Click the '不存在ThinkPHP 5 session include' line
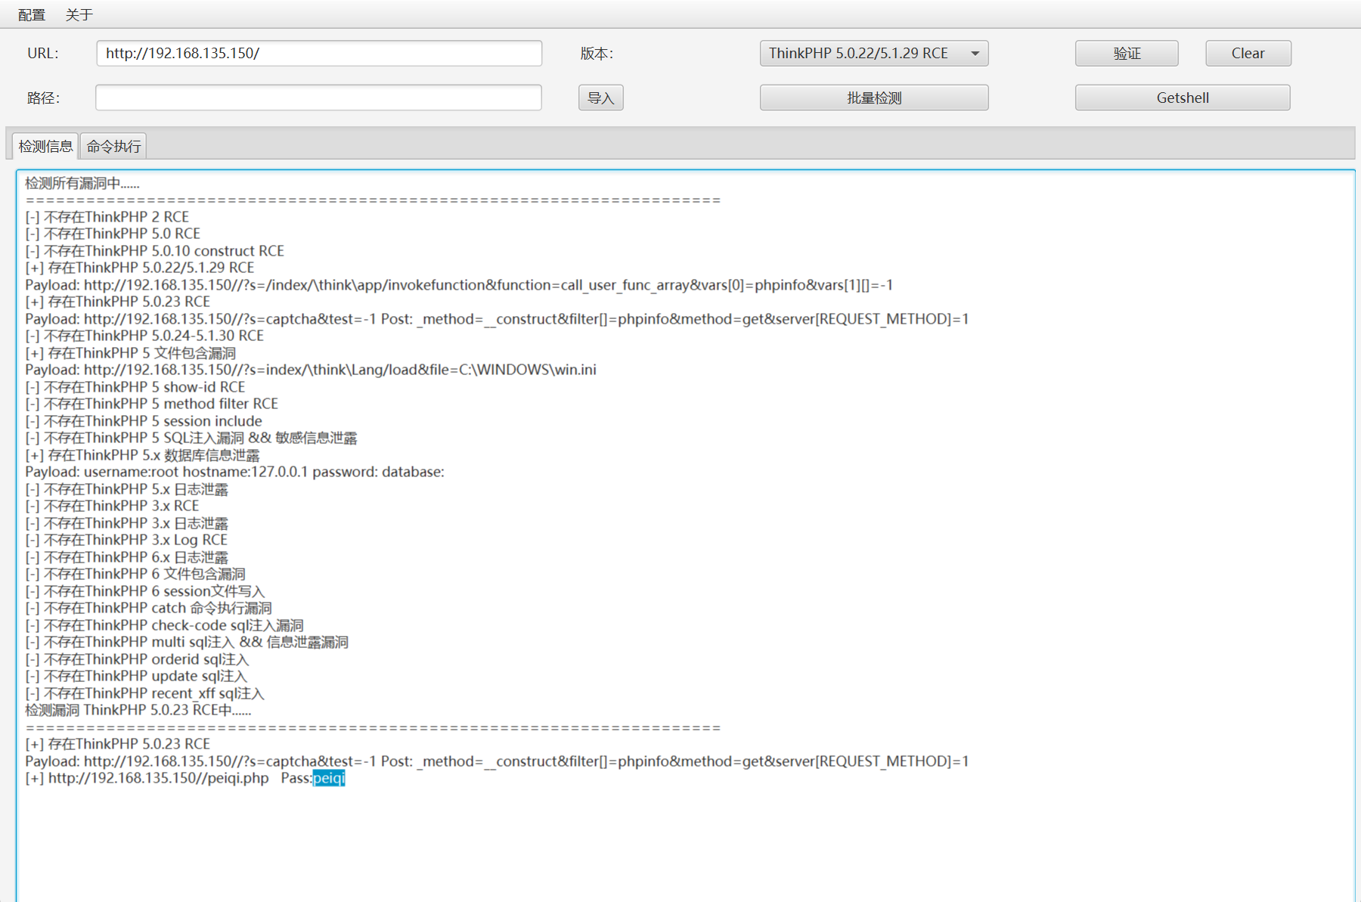1361x902 pixels. [x=144, y=421]
